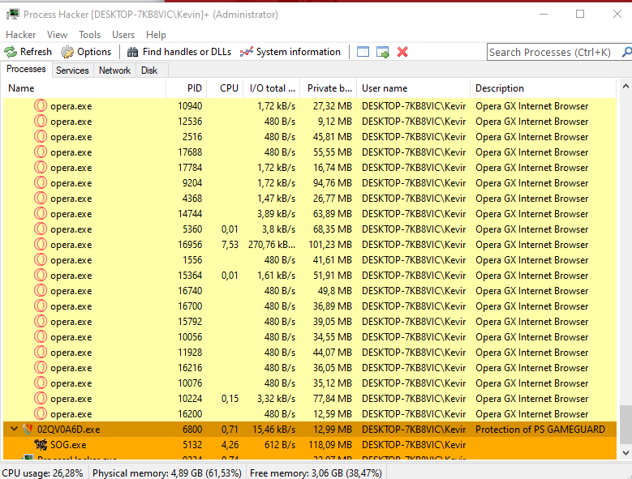Viewport: 632px width, 479px height.
Task: Select opera.exe row with PID 14744
Action: [x=310, y=214]
